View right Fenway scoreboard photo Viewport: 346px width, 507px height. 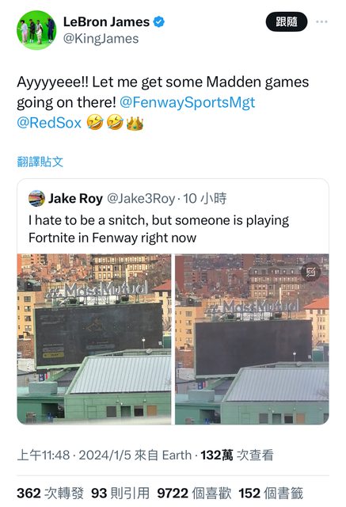pos(252,339)
